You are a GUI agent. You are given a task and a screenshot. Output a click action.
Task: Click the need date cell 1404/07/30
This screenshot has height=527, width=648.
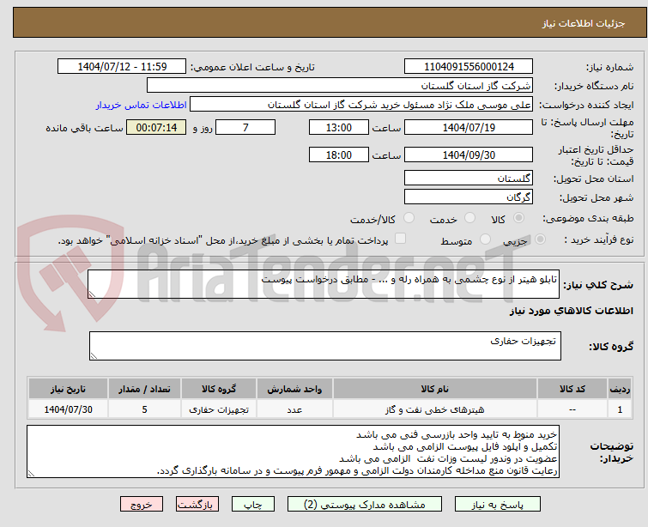tap(68, 409)
